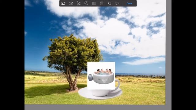Rotate the image counterclockwise

click(110, 3)
